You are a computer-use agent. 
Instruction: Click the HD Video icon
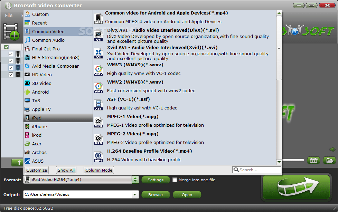[27, 75]
